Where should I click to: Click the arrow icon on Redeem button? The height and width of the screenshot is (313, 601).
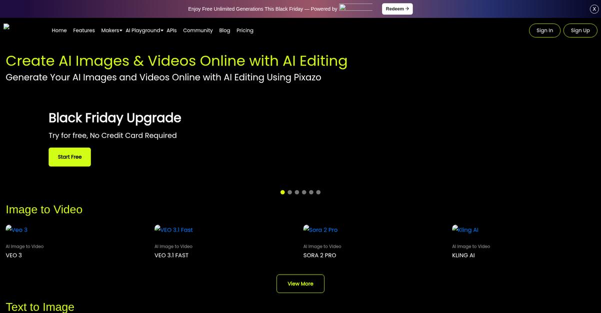pyautogui.click(x=406, y=8)
